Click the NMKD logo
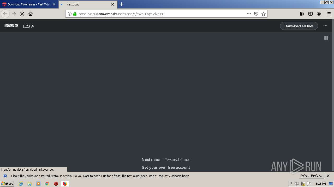334x187 pixels. [x=11, y=26]
